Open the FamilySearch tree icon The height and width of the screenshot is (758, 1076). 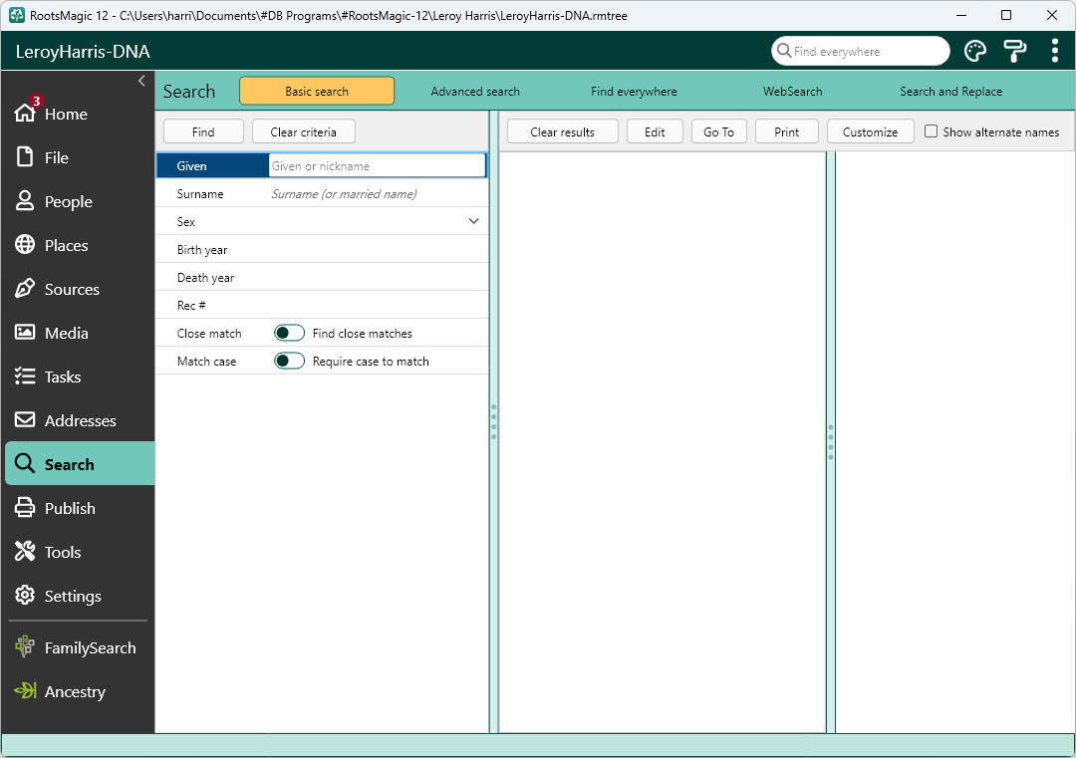coord(25,646)
